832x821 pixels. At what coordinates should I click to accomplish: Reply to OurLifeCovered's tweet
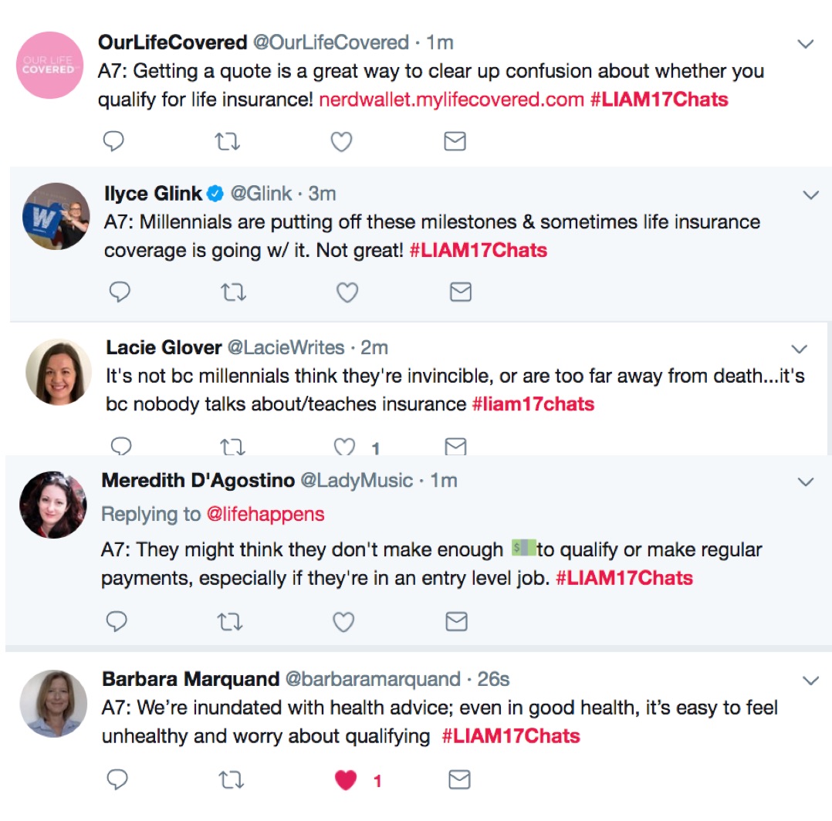coord(113,141)
